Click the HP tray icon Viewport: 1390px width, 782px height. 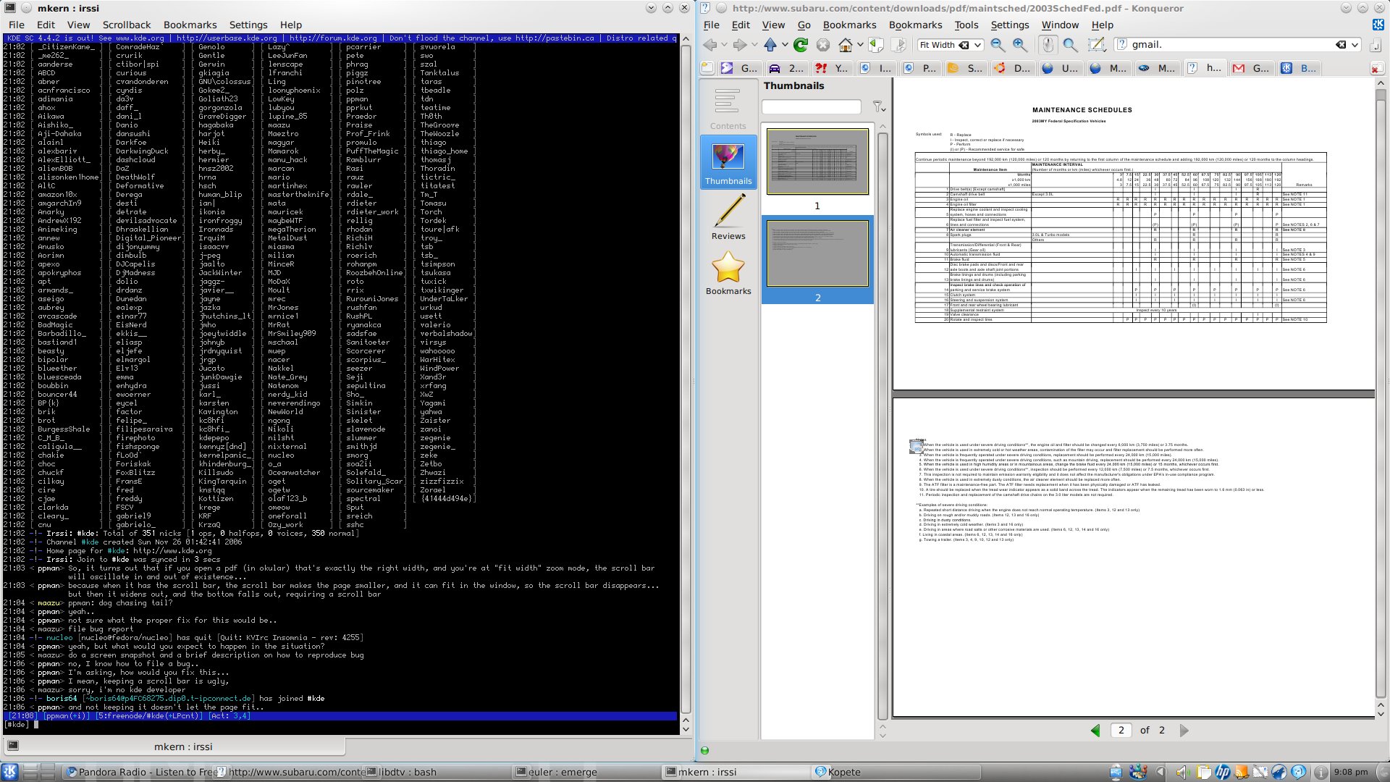coord(1223,773)
